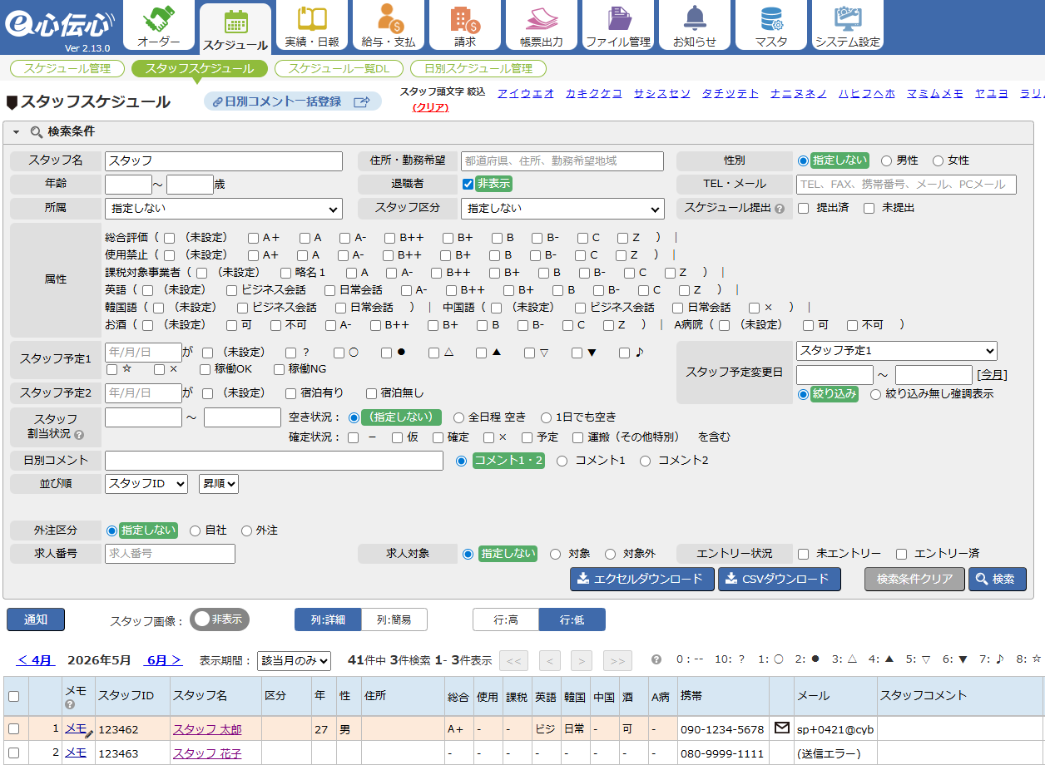Click help icon beside symbol legend
The image size is (1045, 765).
(656, 659)
